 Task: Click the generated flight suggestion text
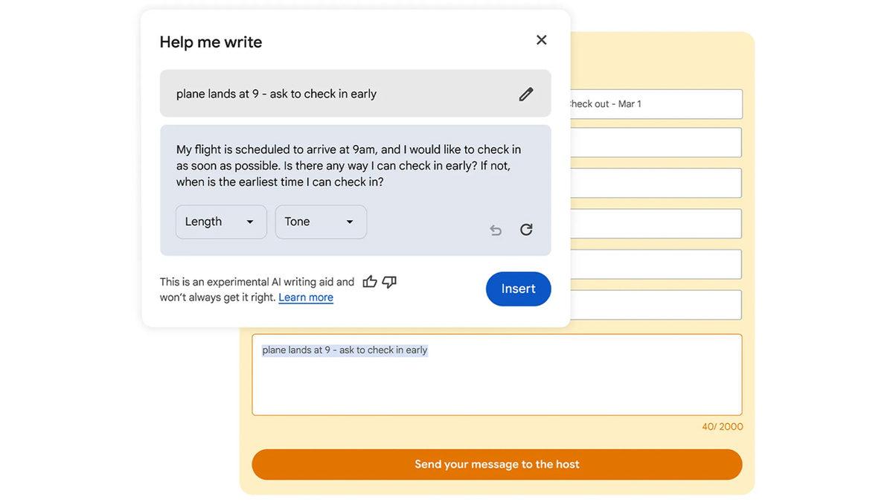point(348,164)
